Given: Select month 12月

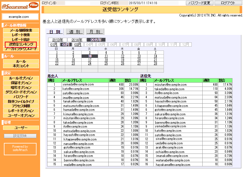Looking at the screenshot, I should tap(186, 45).
